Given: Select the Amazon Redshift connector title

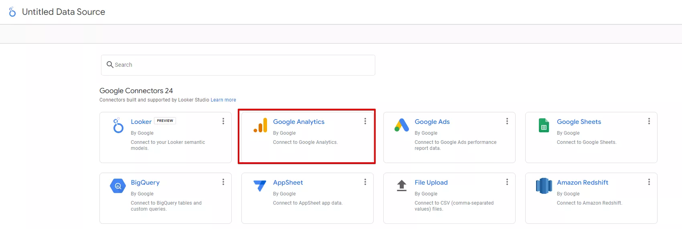Looking at the screenshot, I should coord(583,183).
